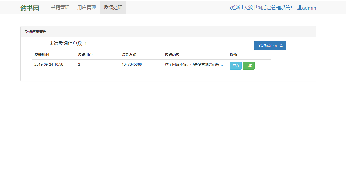
Task: Click the 反馈信息管理 panel header
Action: coord(36,31)
